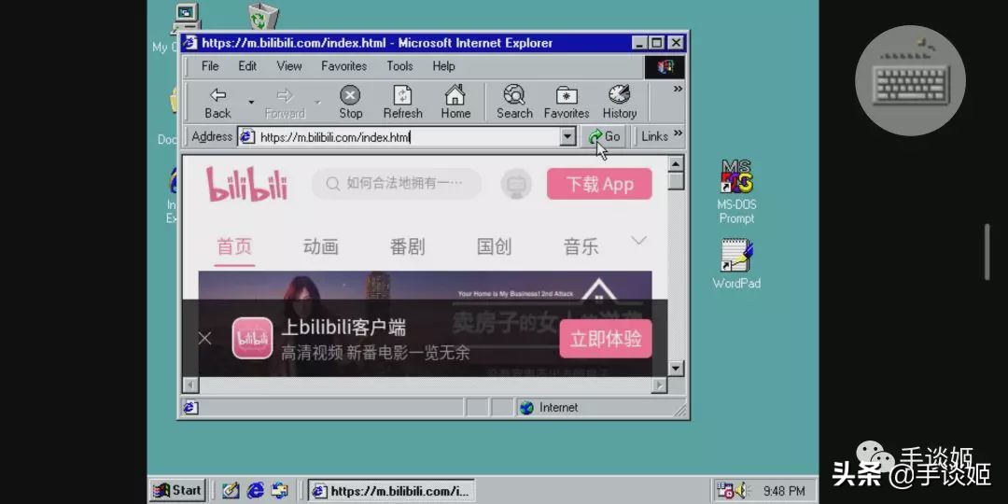Open the Windows Start button
The width and height of the screenshot is (1008, 504).
pos(177,491)
